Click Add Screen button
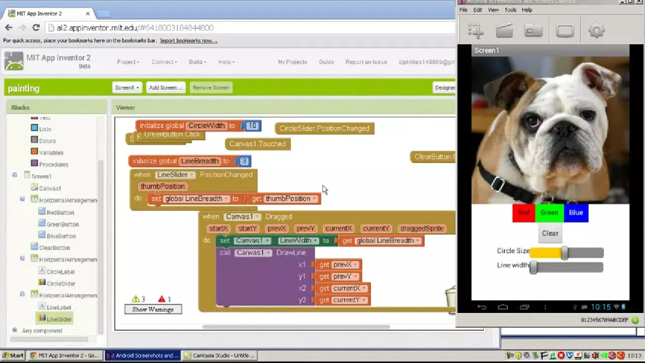This screenshot has height=363, width=645. point(166,88)
